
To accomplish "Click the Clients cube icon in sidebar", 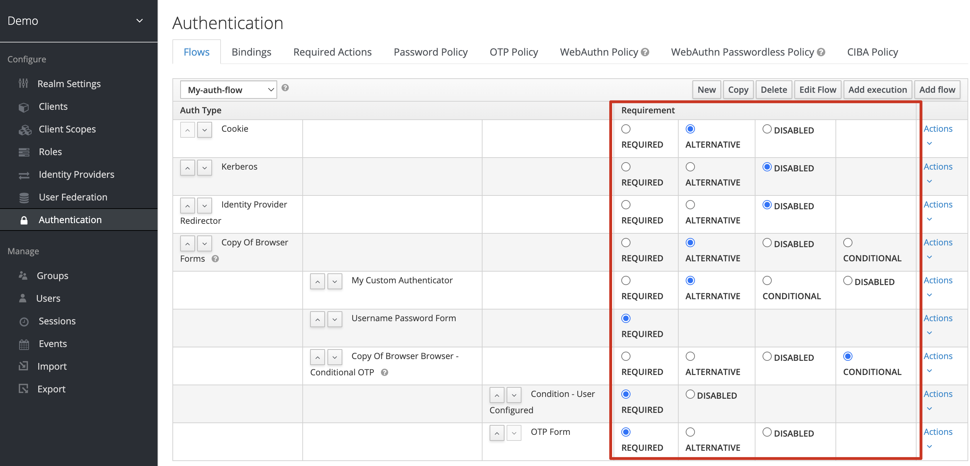I will pyautogui.click(x=24, y=107).
